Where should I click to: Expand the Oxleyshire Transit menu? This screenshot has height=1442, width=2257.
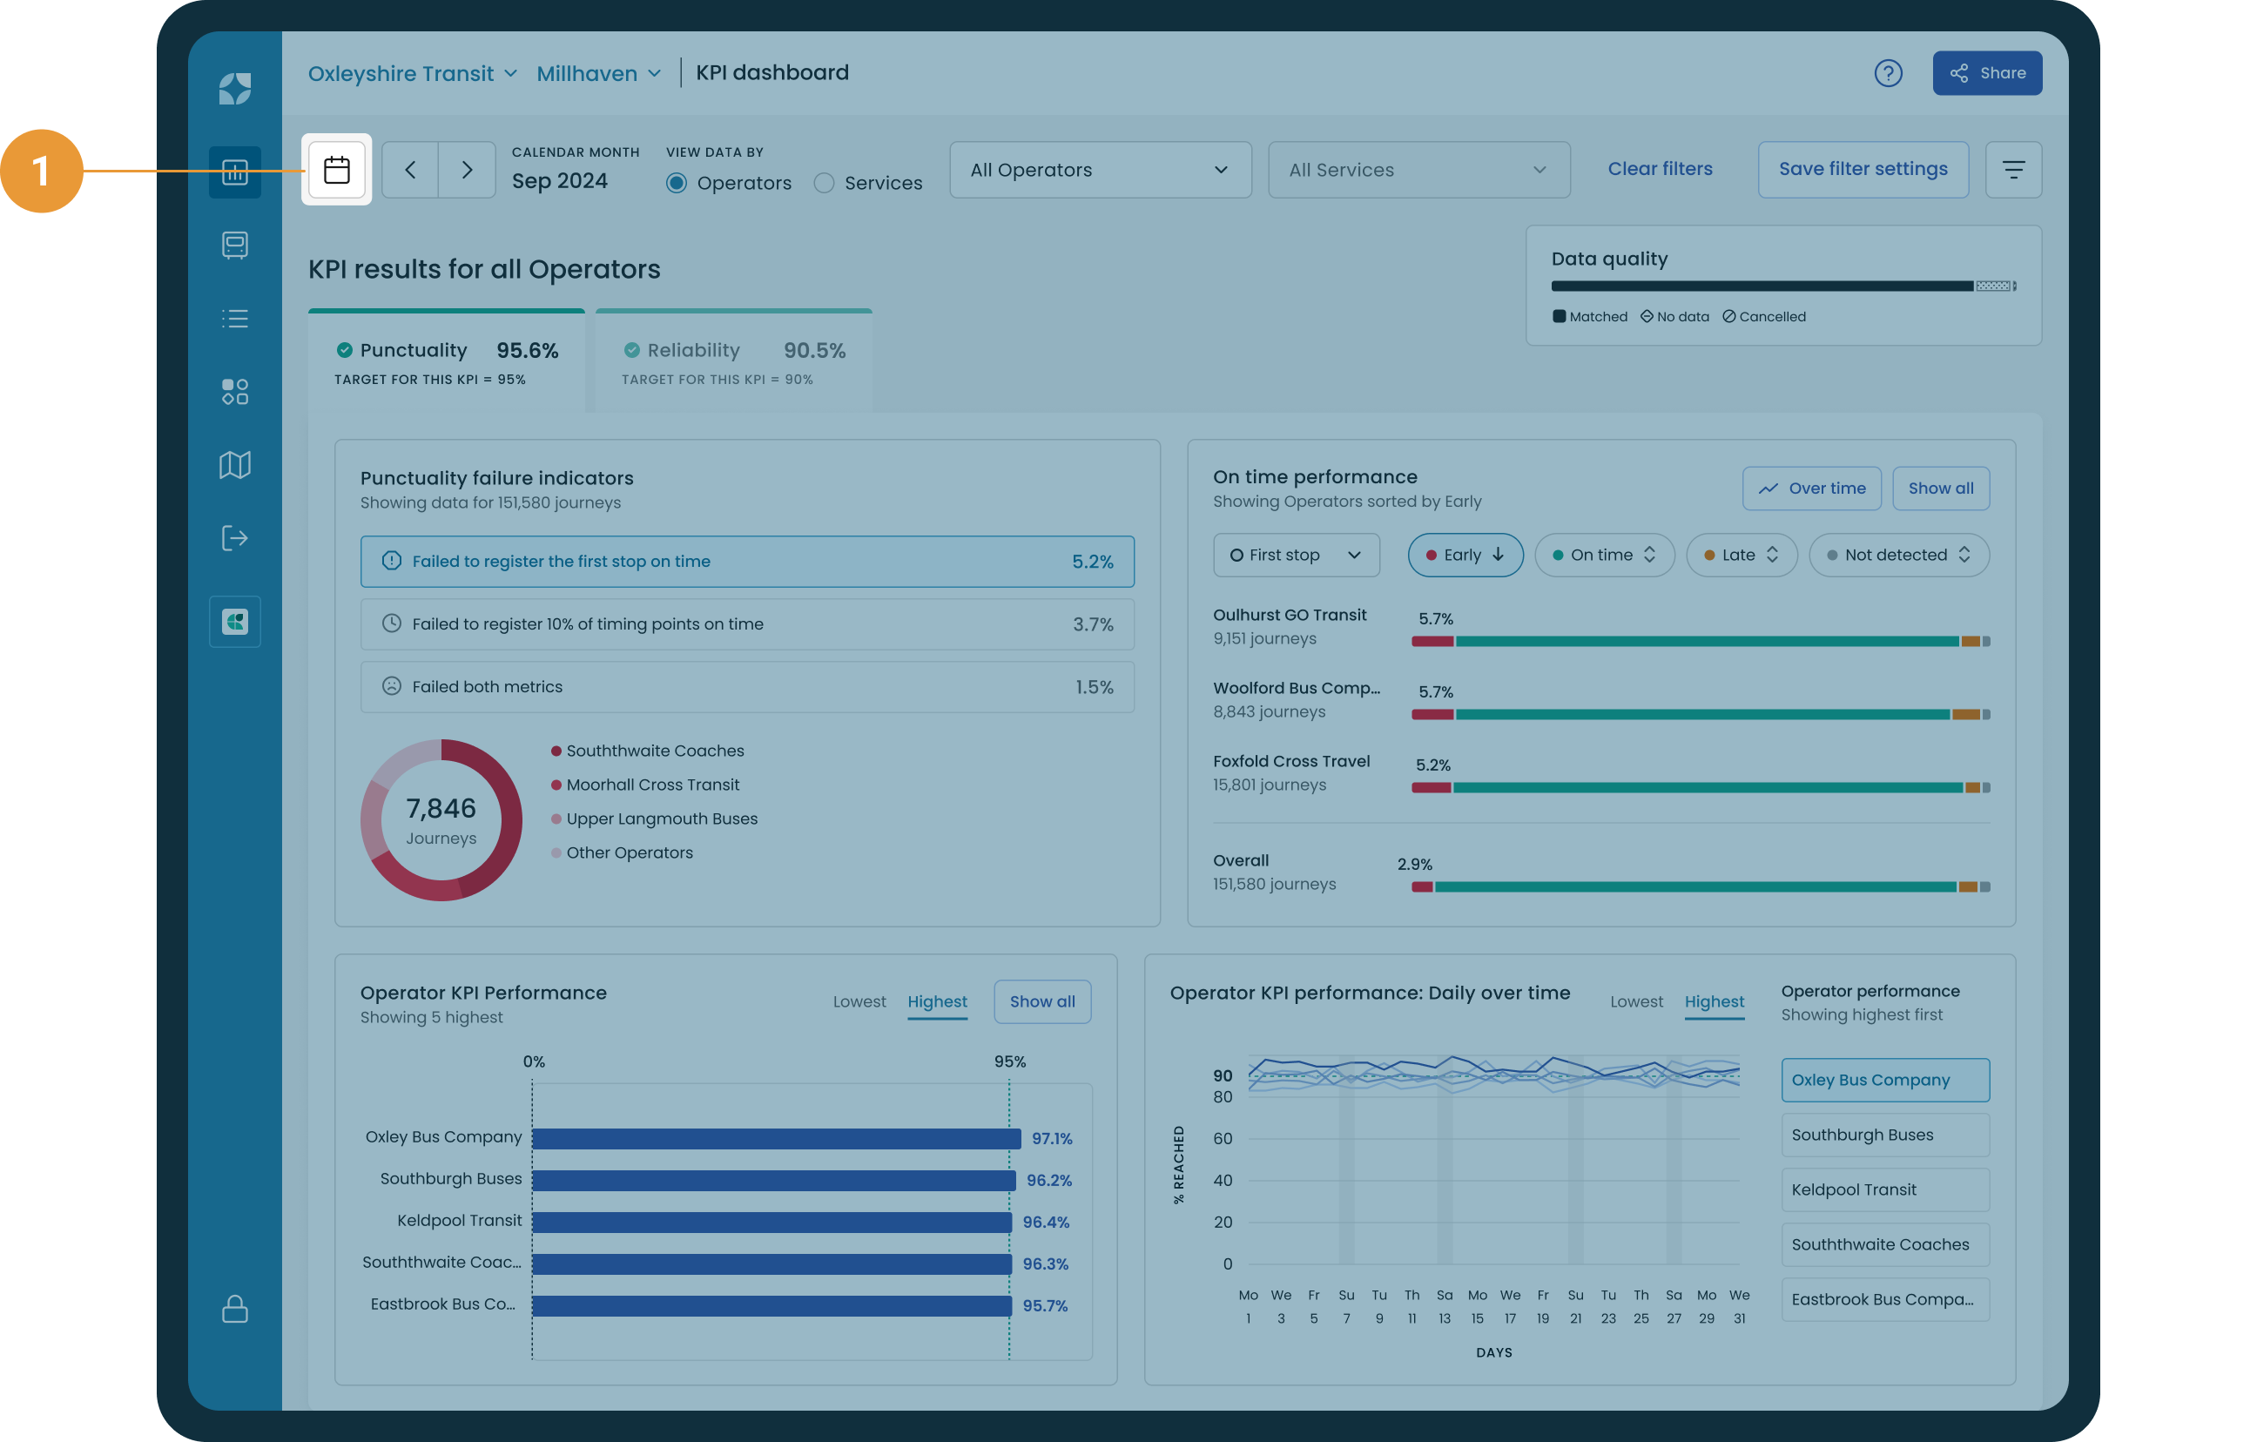[413, 73]
